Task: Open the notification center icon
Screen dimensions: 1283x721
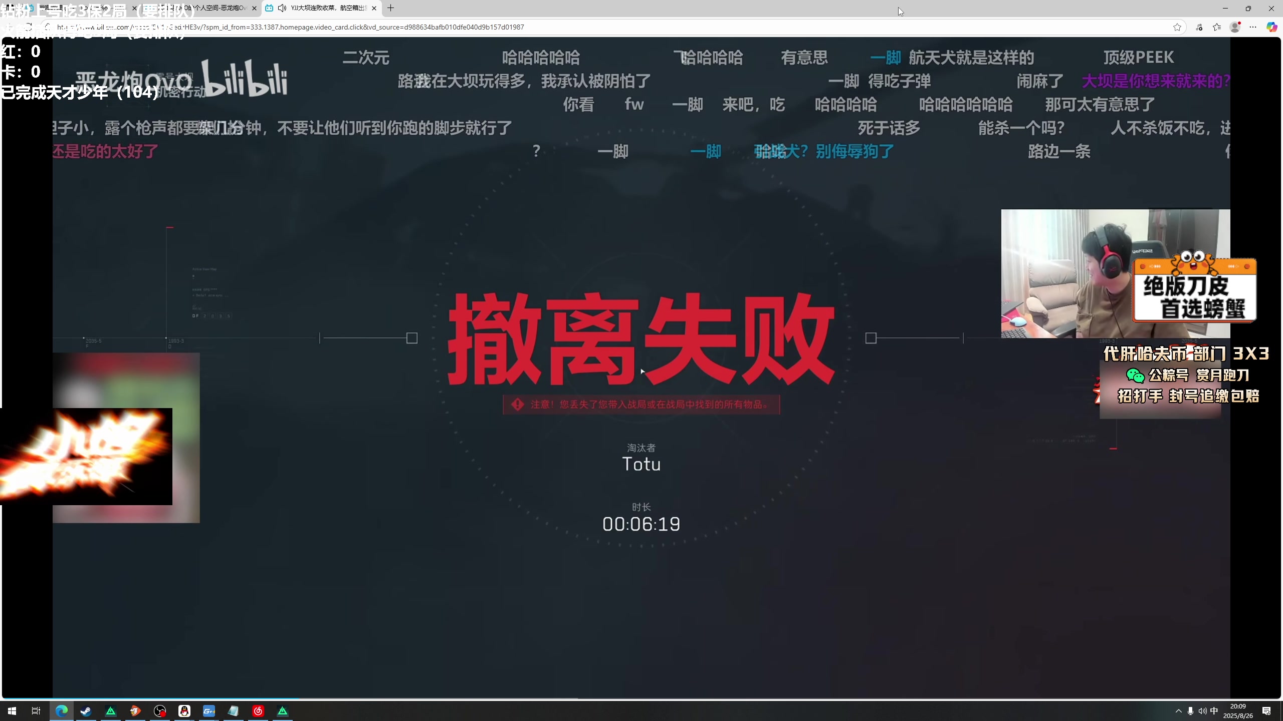Action: [1266, 711]
